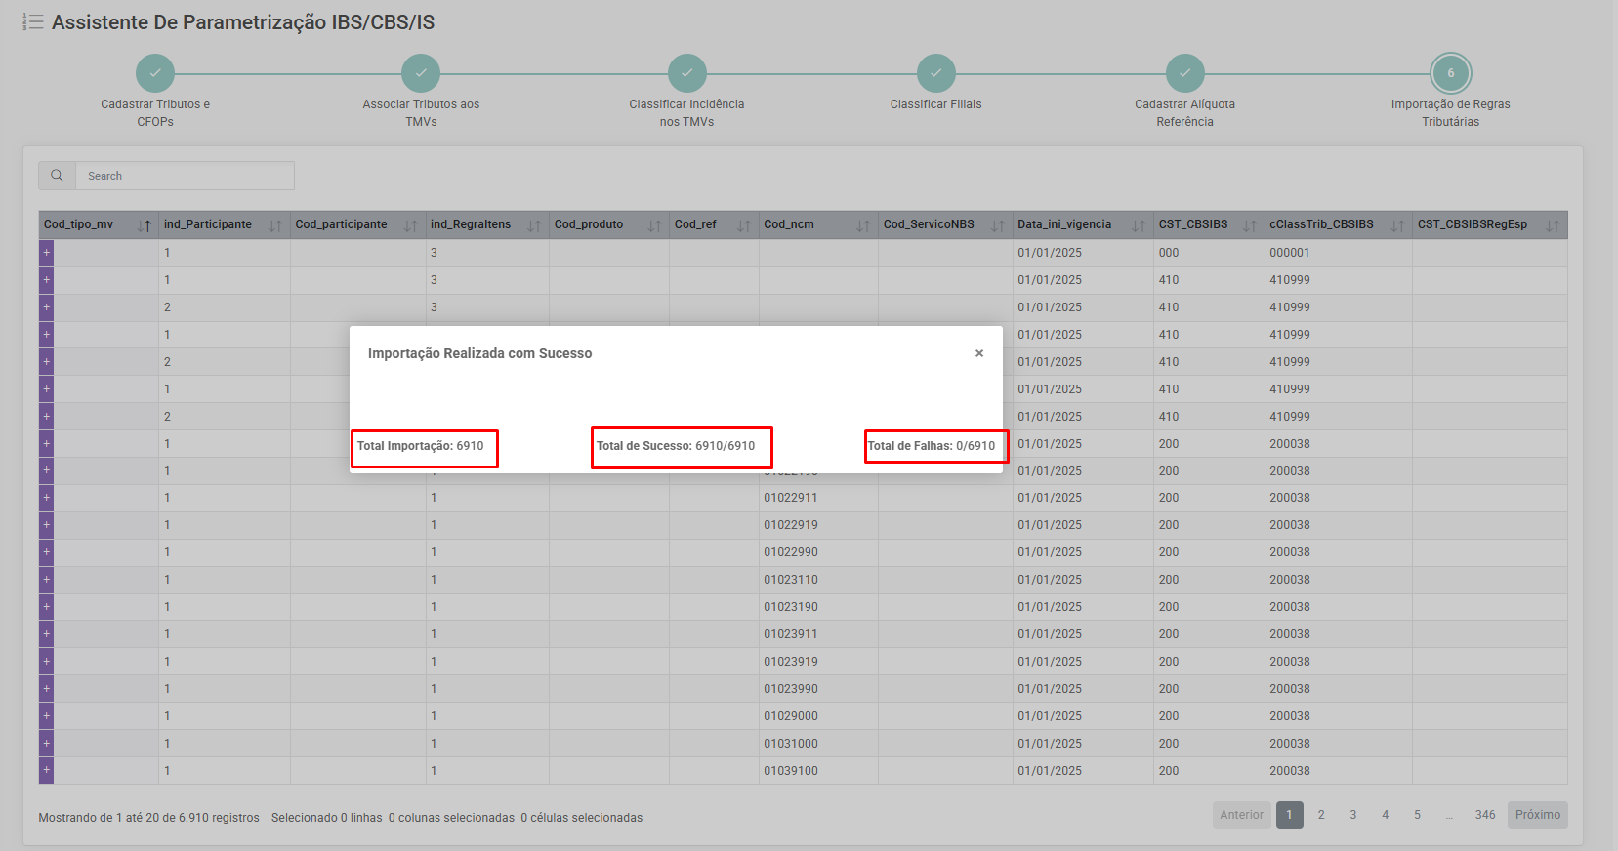Select step 6 Importação de Regras Tributárias circle
Image resolution: width=1618 pixels, height=851 pixels.
pyautogui.click(x=1451, y=73)
